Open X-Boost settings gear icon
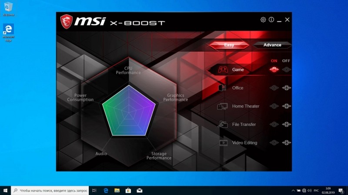348x195 pixels. pyautogui.click(x=263, y=20)
